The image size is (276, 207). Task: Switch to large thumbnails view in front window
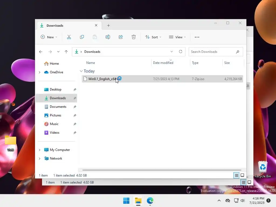tap(242, 175)
